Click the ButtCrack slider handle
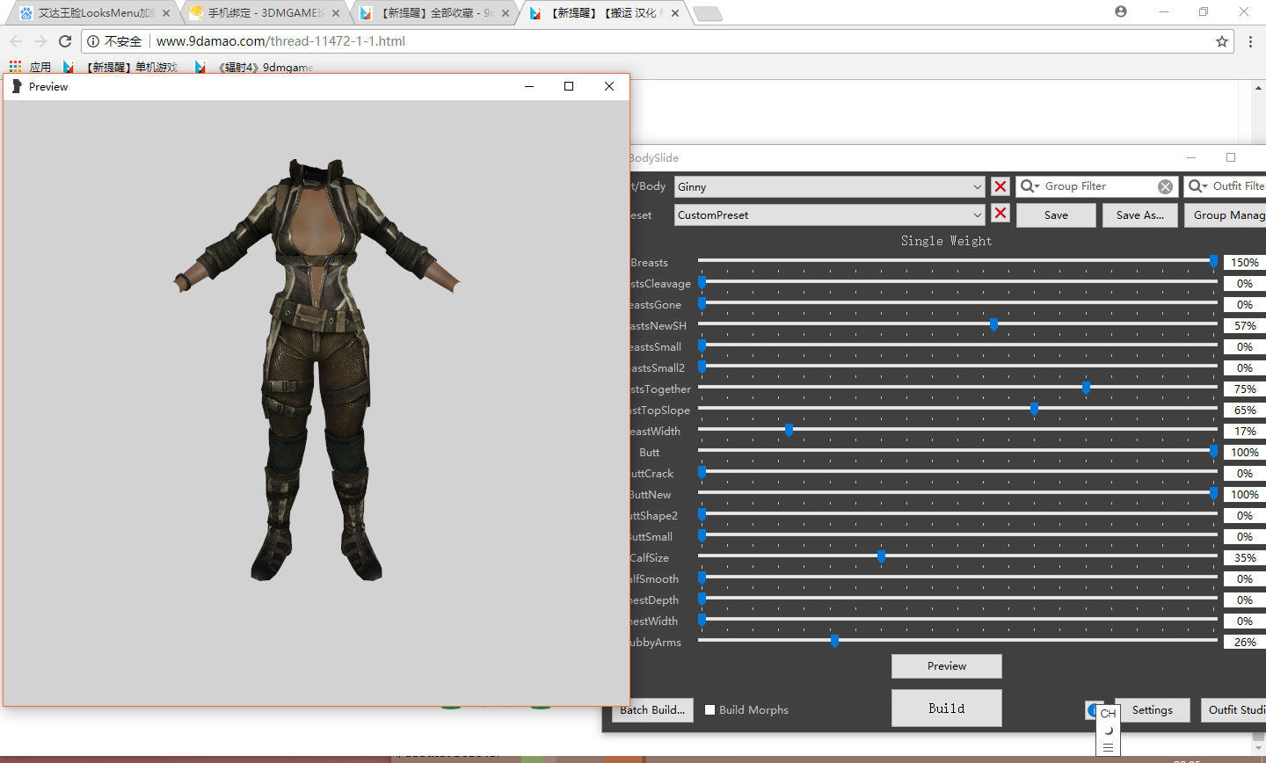1266x763 pixels. (x=702, y=472)
